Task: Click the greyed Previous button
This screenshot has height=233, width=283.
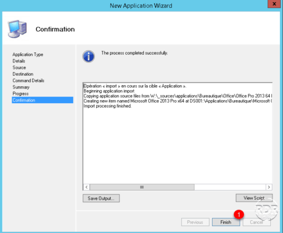Action: (x=195, y=222)
